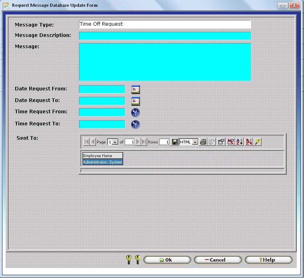Viewport: 304px width, 278px height.
Task: Click the copy pages icon in grid toolbar
Action: point(212,142)
